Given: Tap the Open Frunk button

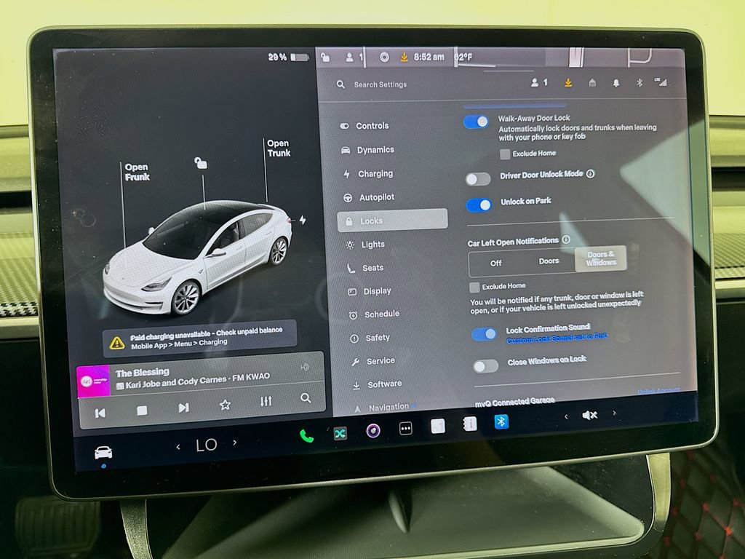Looking at the screenshot, I should (x=137, y=172).
